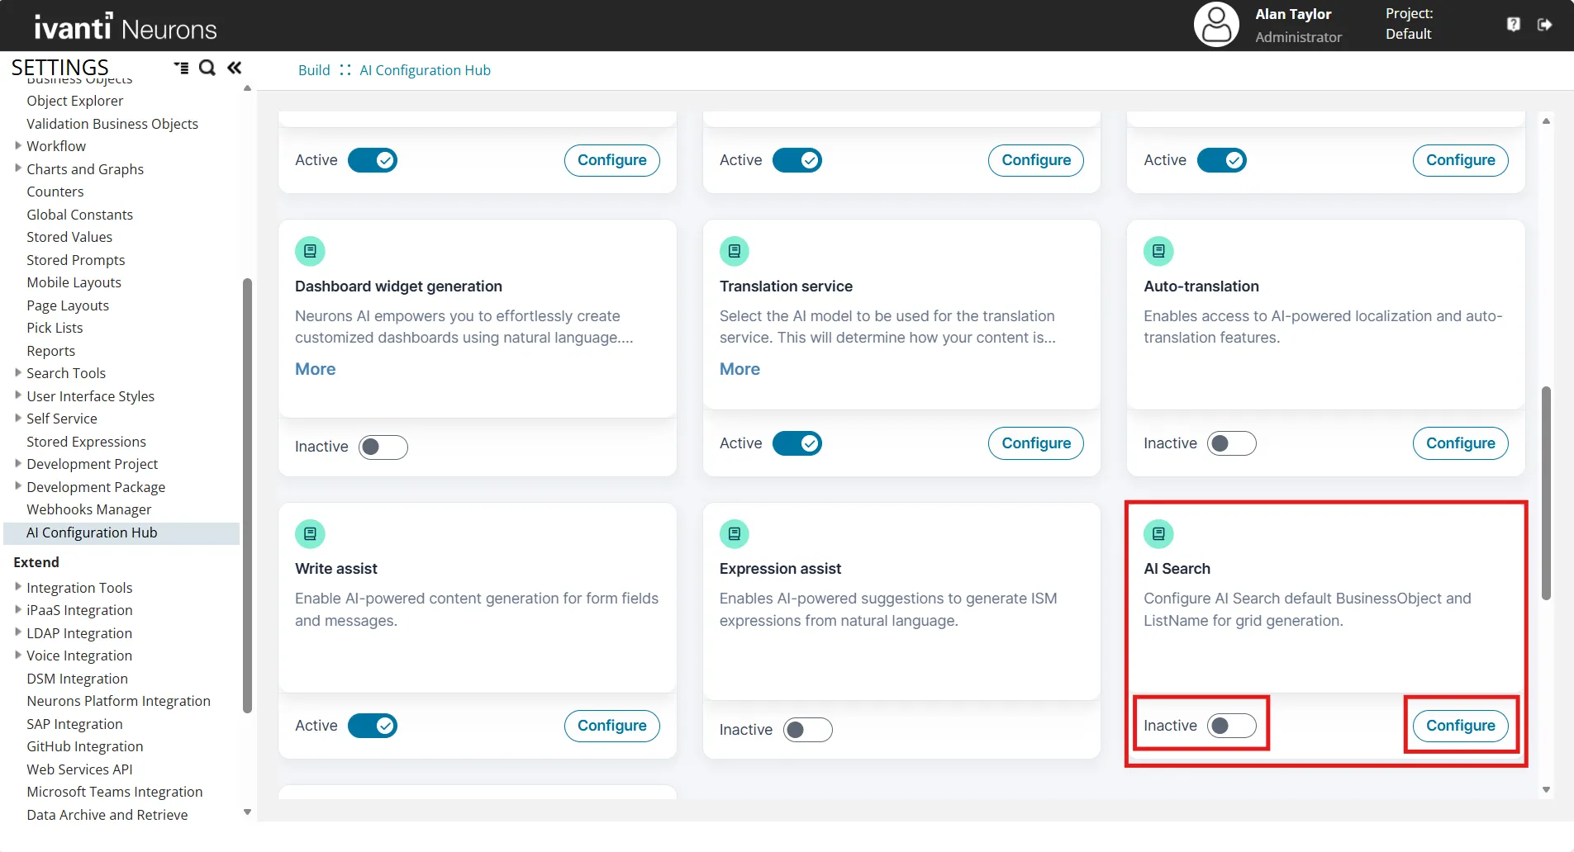This screenshot has height=852, width=1574.
Task: Click the settings tree view icon
Action: pos(181,68)
